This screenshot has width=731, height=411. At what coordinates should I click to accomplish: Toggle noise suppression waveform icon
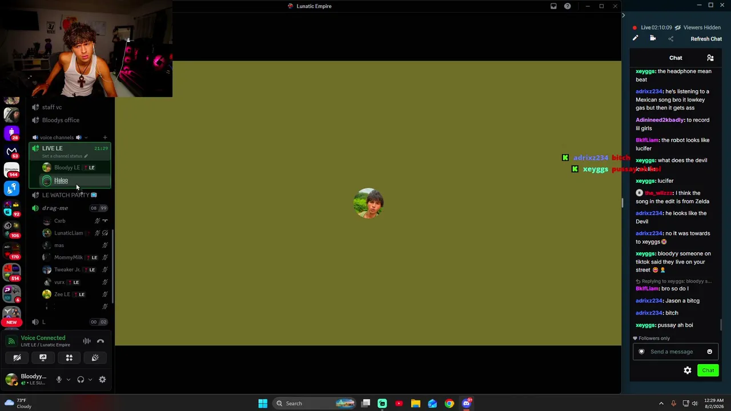pyautogui.click(x=87, y=341)
